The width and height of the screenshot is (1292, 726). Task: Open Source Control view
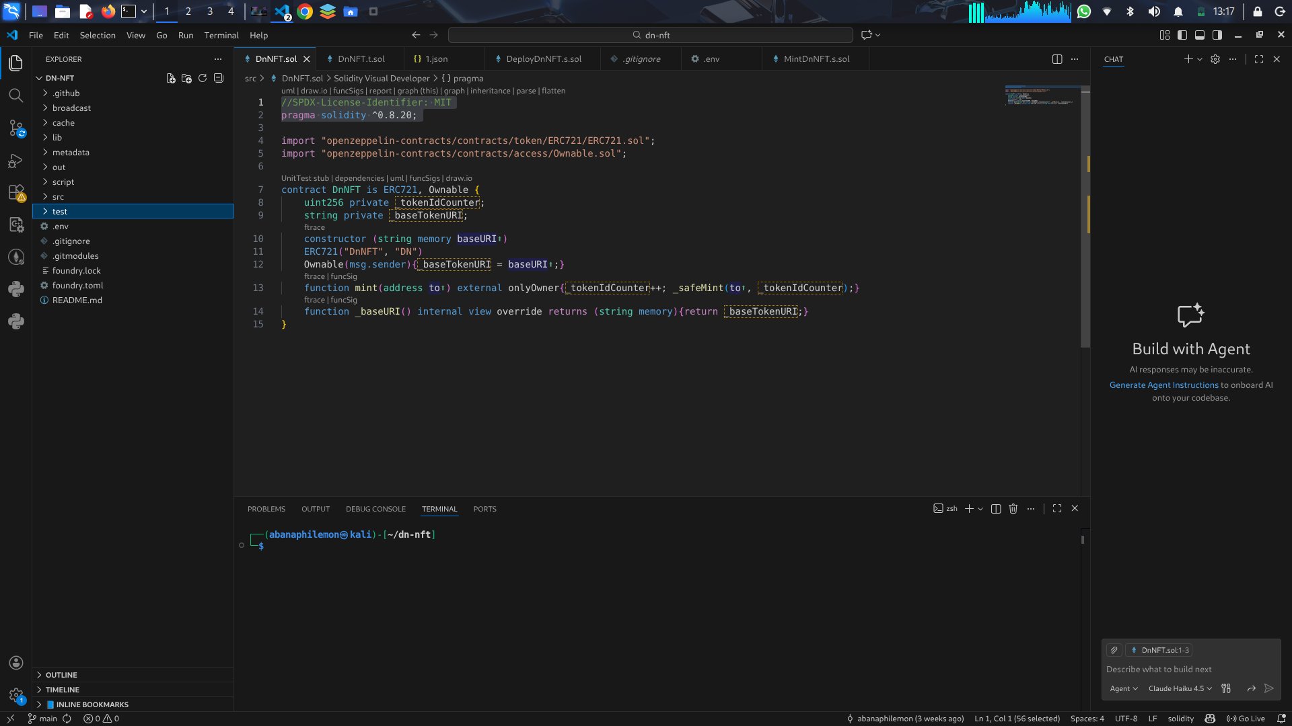[x=15, y=128]
